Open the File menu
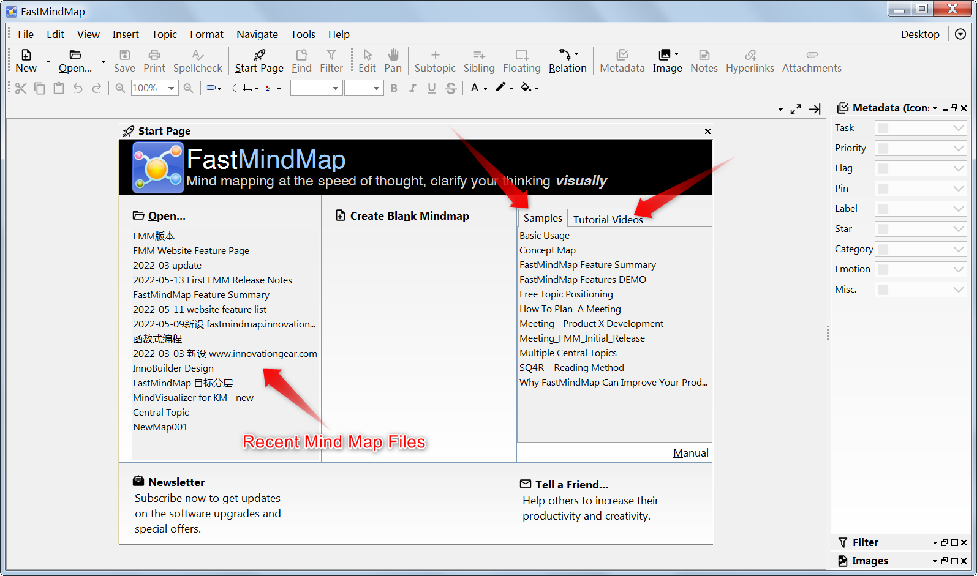Image resolution: width=977 pixels, height=576 pixels. pos(26,34)
